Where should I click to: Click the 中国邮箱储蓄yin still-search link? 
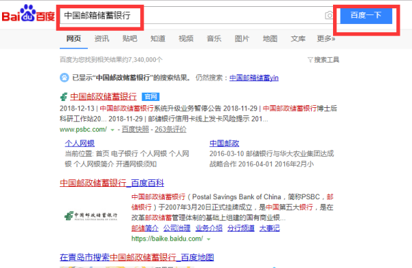(x=254, y=78)
